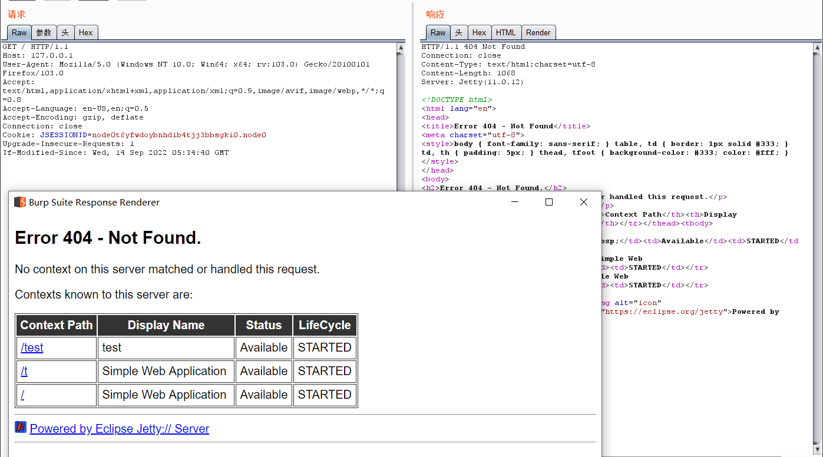Screen dimensions: 823x457
Task: Select the request Raw tab
Action: (19, 32)
